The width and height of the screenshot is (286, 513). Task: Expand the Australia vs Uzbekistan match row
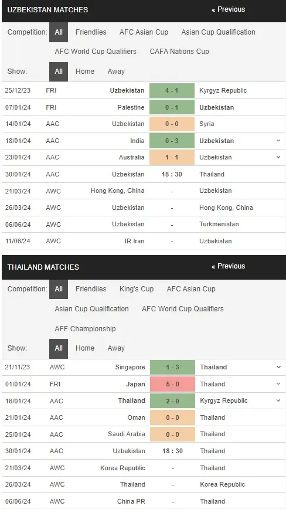278,157
